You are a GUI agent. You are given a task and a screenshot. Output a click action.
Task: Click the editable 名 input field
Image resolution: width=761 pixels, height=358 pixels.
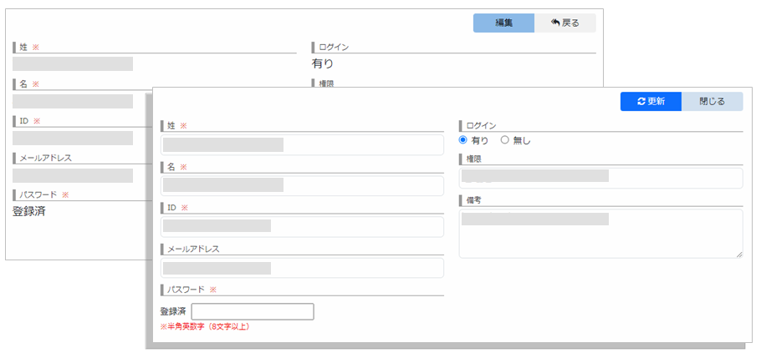[x=302, y=185]
